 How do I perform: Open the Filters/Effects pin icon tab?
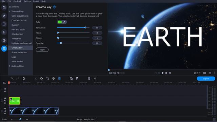tap(4, 16)
